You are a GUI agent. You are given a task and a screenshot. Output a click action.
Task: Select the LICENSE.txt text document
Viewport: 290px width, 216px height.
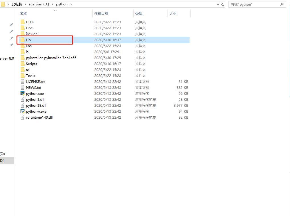[36, 81]
